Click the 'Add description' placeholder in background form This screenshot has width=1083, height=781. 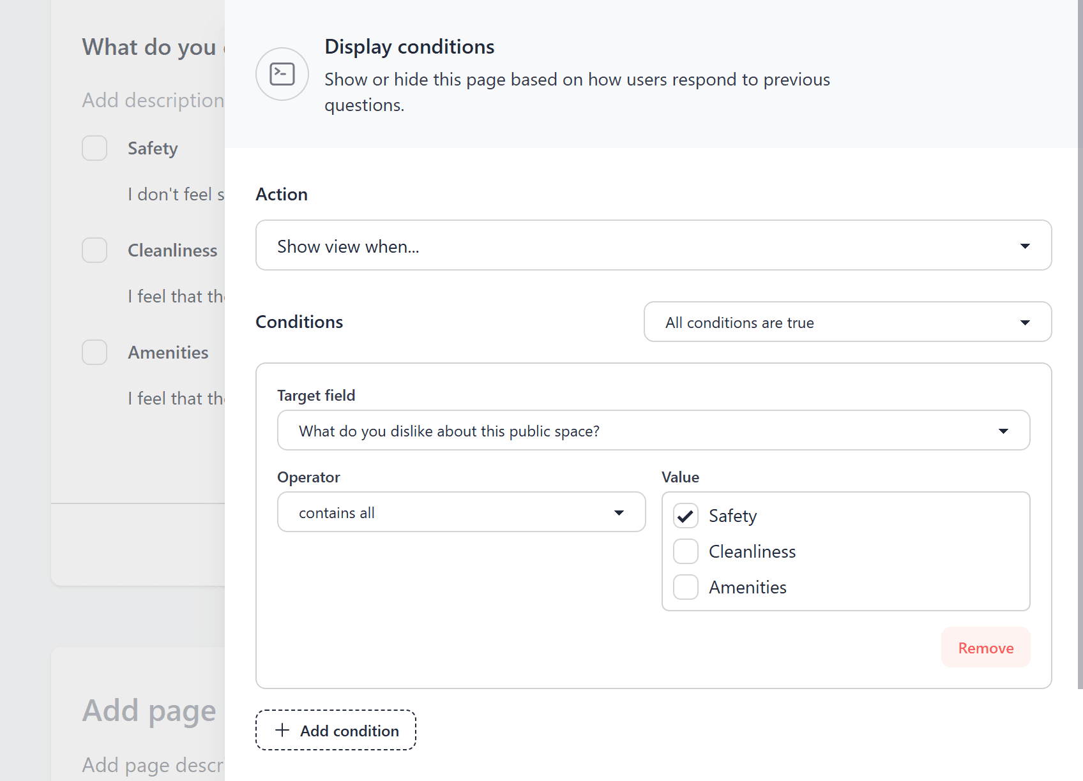(153, 100)
